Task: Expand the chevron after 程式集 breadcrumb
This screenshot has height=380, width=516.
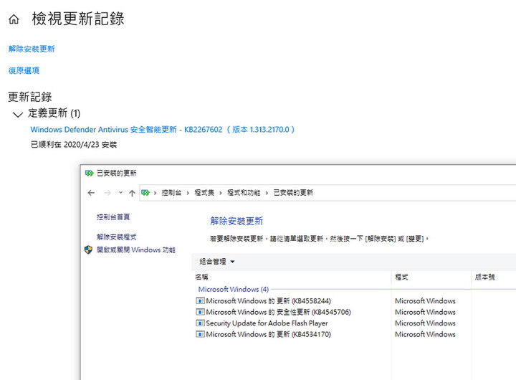Action: (x=221, y=193)
